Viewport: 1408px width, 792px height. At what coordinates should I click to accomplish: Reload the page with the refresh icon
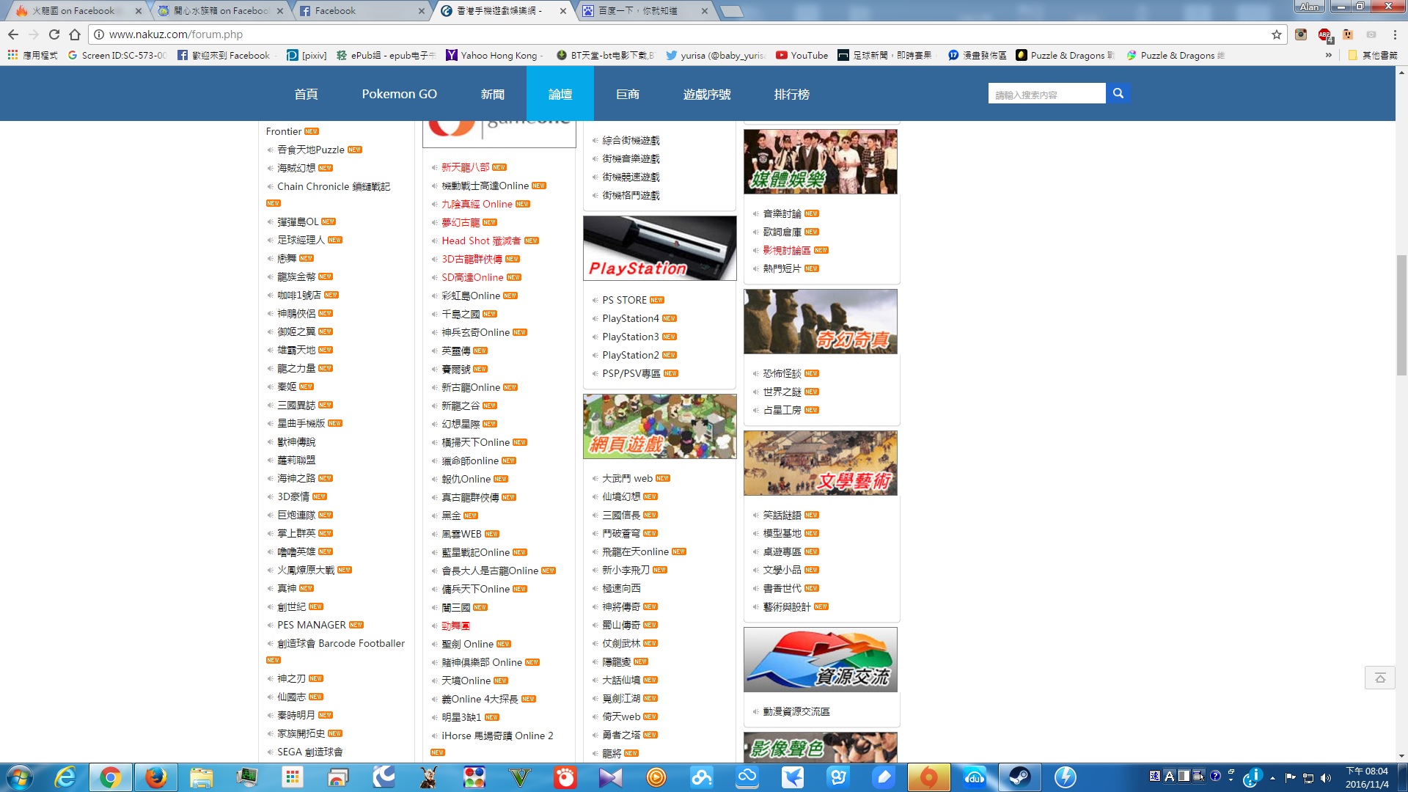54,34
